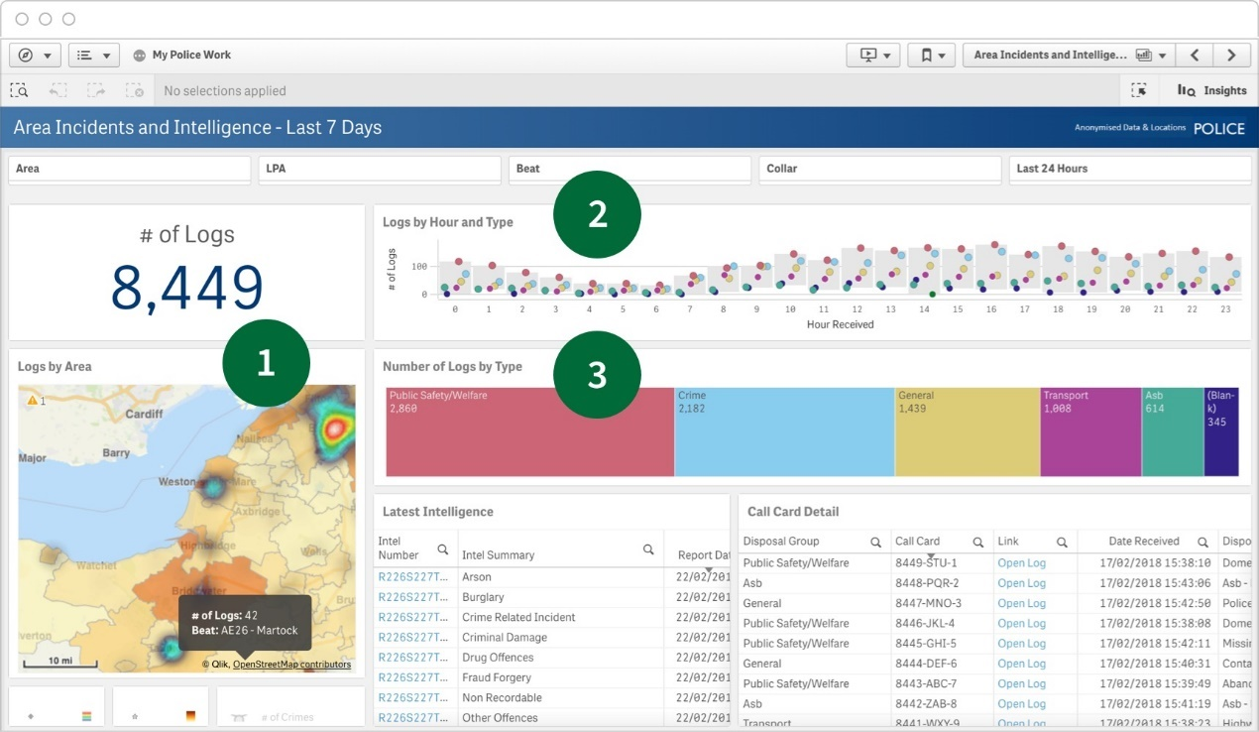The image size is (1259, 732).
Task: Search the Date Received column
Action: (x=1202, y=543)
